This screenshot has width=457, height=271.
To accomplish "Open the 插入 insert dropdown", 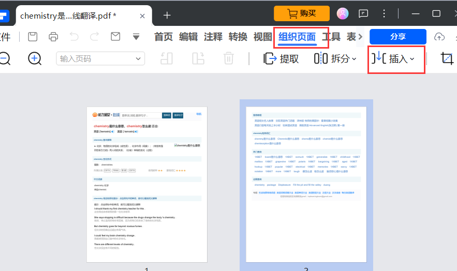I will coord(393,59).
